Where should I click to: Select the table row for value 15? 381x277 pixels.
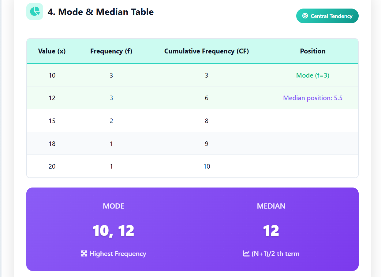tap(192, 121)
